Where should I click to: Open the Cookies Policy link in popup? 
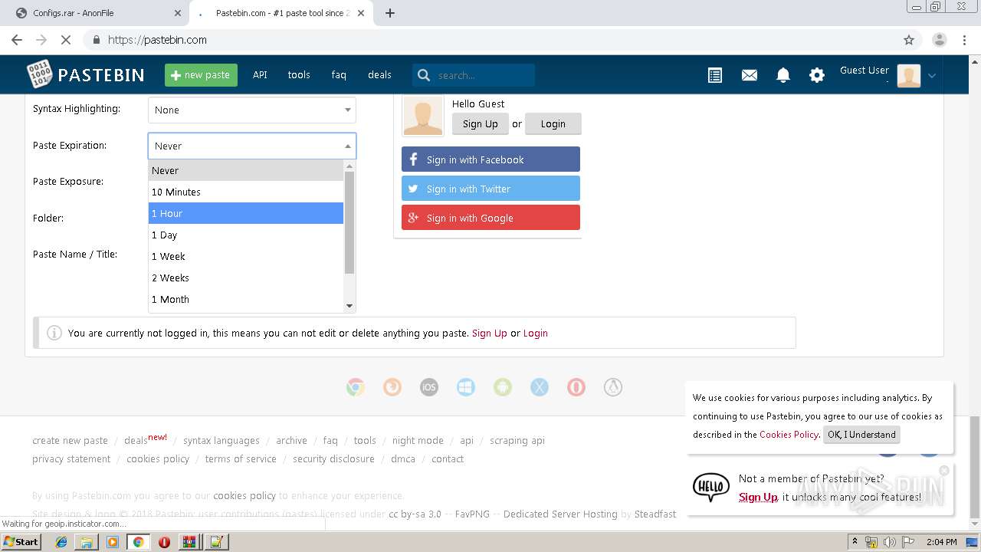(x=789, y=435)
